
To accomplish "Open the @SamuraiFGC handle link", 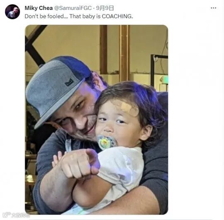I will pyautogui.click(x=73, y=8).
